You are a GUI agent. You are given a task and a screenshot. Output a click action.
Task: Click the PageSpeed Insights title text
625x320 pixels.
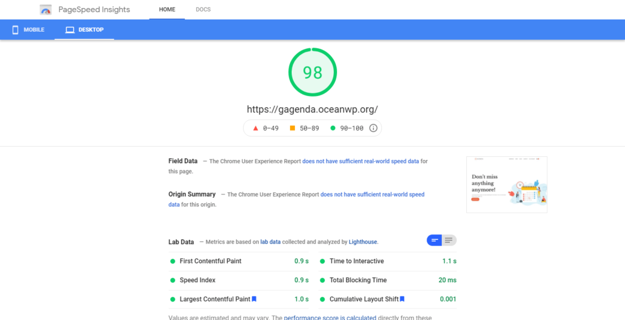(x=94, y=10)
